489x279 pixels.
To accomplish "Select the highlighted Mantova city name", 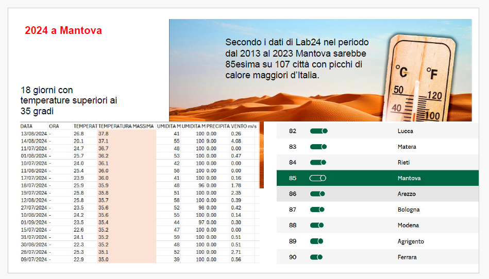I will [x=409, y=178].
